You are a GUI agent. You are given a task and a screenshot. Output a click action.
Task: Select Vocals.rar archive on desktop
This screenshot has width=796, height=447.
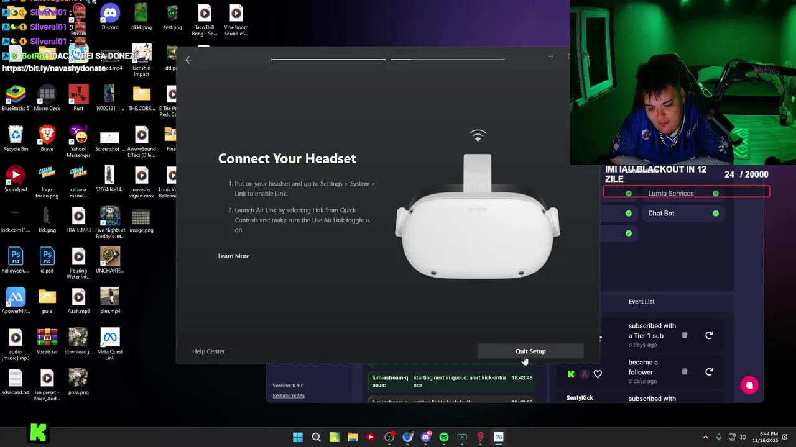pos(47,341)
